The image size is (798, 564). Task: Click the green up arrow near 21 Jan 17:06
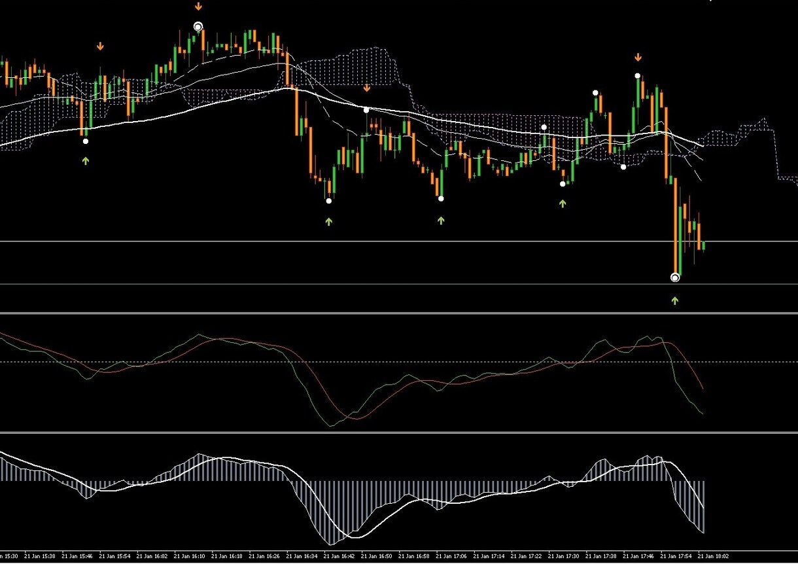pos(441,220)
